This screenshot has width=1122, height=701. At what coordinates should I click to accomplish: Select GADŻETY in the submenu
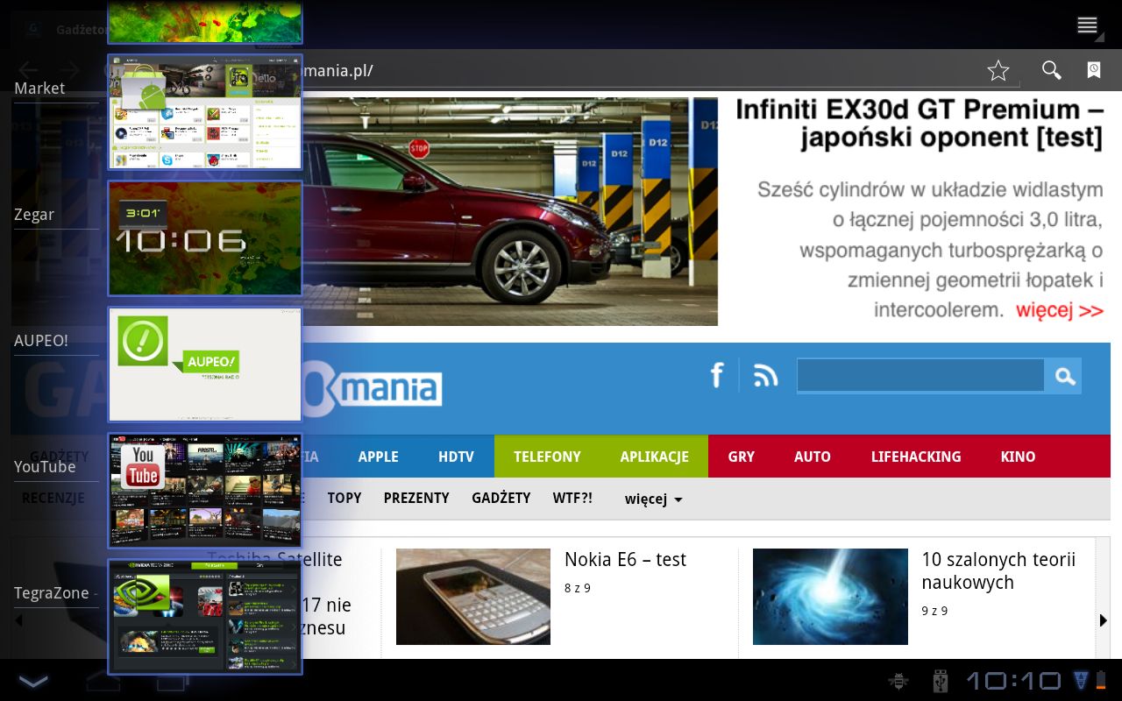tap(501, 498)
